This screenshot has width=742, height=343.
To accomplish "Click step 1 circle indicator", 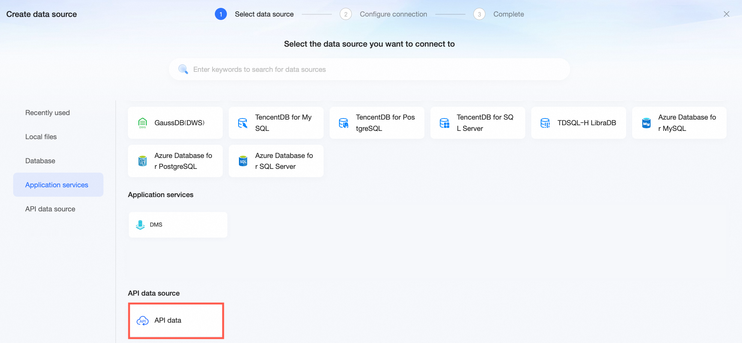I will tap(221, 14).
